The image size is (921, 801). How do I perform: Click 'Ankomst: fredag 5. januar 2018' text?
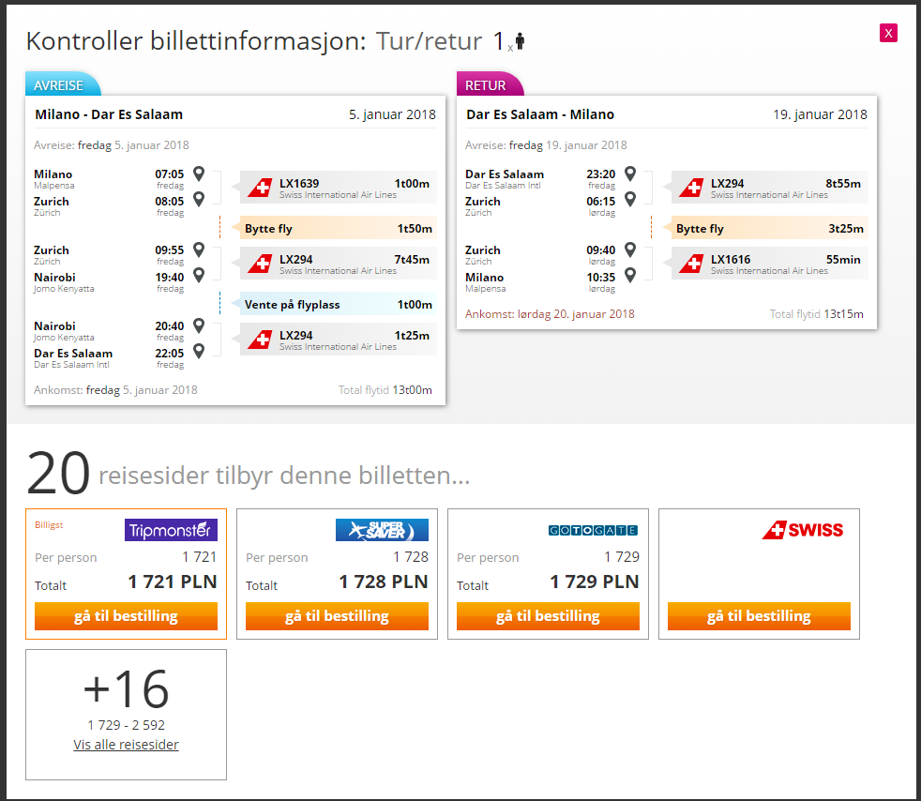tap(115, 390)
